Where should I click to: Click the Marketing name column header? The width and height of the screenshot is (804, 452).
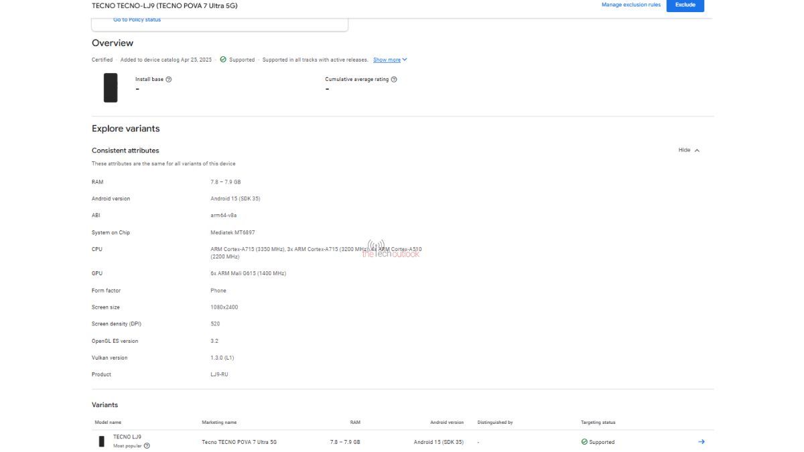coord(219,423)
